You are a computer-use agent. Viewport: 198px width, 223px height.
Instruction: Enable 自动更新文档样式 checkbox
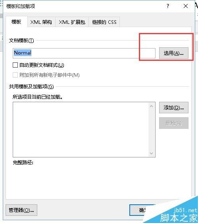pos(15,65)
